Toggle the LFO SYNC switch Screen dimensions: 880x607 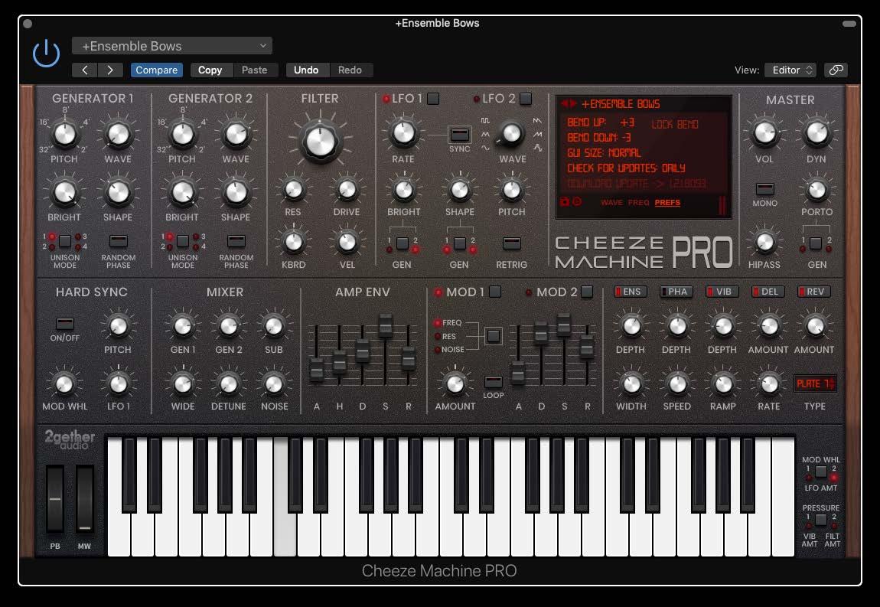tap(460, 134)
